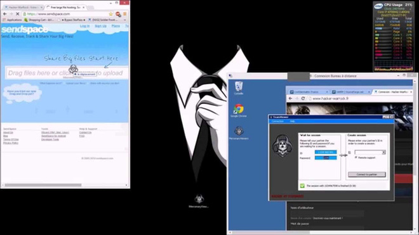Open the Terms Of Use footer link

(11, 139)
